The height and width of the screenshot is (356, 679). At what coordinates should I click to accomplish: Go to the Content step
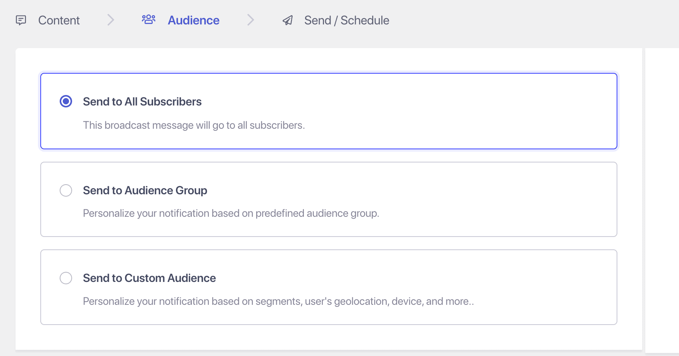click(x=59, y=20)
